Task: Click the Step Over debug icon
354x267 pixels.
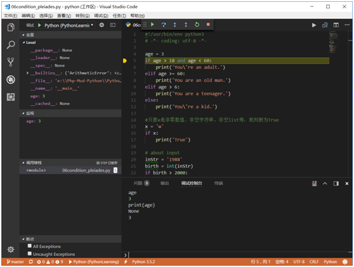Action: (x=164, y=24)
